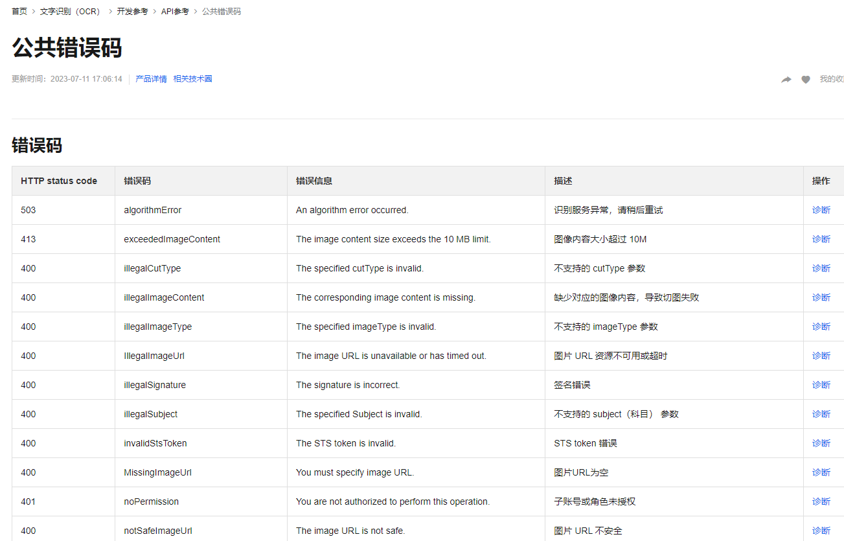Screen dimensions: 844x541
Task: Click 我的收藏 text next to heart
Action: (x=832, y=79)
